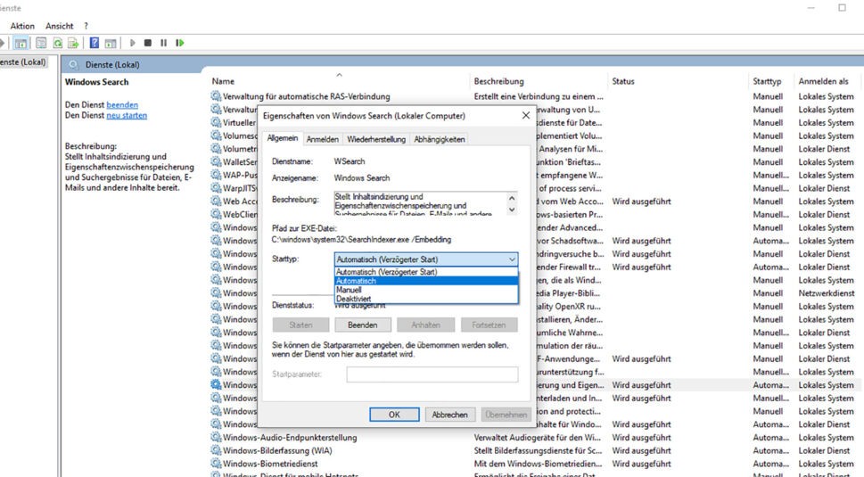This screenshot has height=477, width=864.
Task: Click the start service play icon
Action: coord(132,43)
